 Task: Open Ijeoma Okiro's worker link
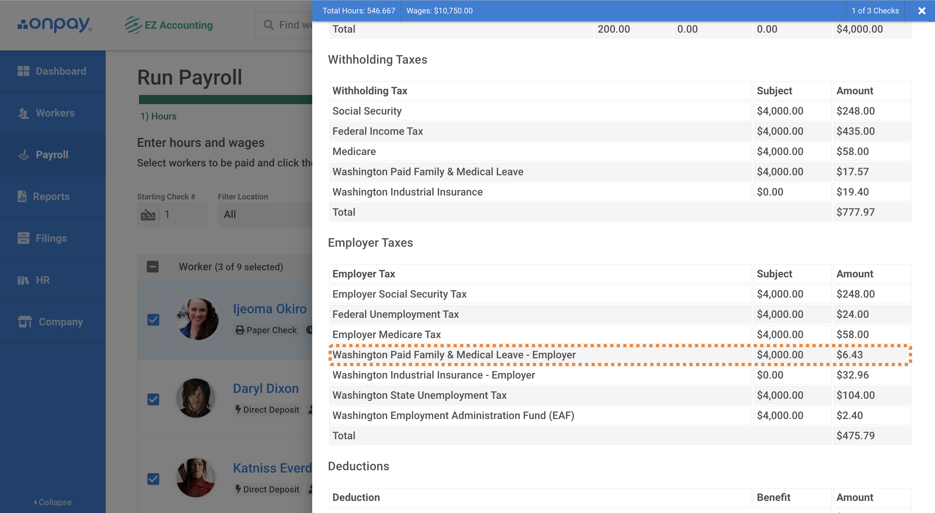270,309
